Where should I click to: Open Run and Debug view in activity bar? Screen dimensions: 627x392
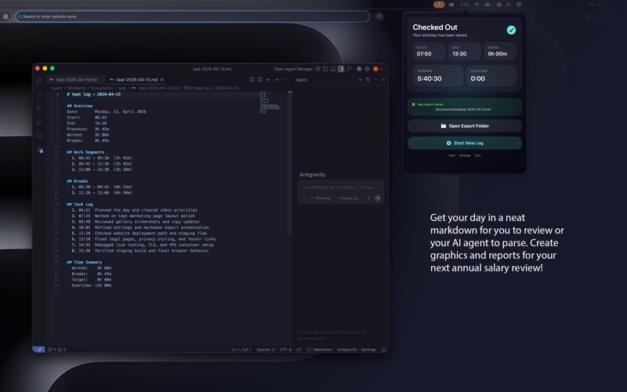click(x=38, y=122)
